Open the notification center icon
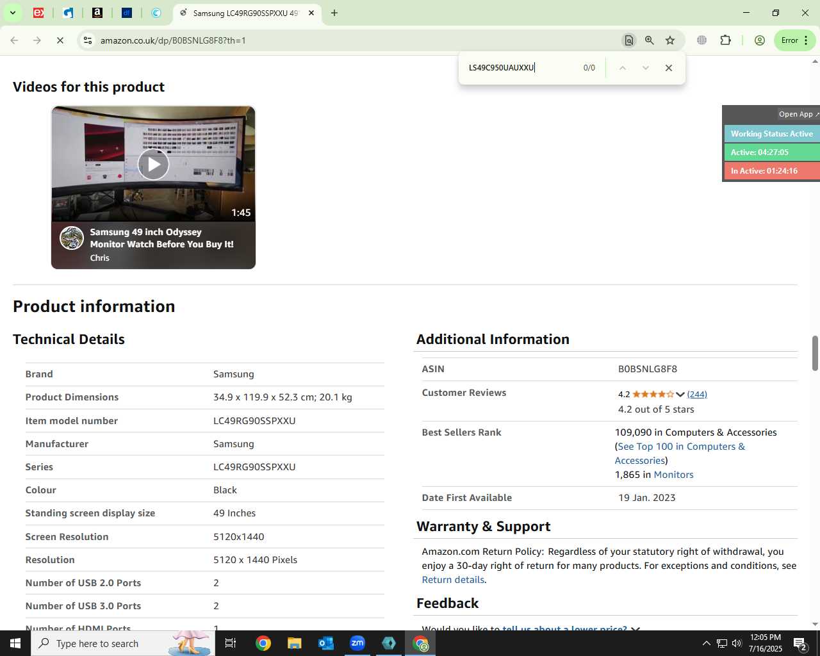 point(800,643)
